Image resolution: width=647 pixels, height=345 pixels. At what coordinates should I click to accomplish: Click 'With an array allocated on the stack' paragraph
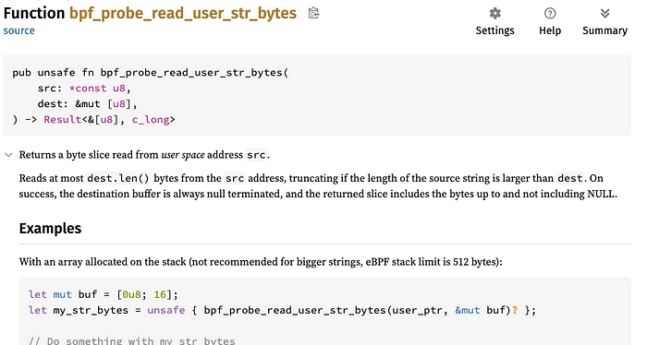261,262
